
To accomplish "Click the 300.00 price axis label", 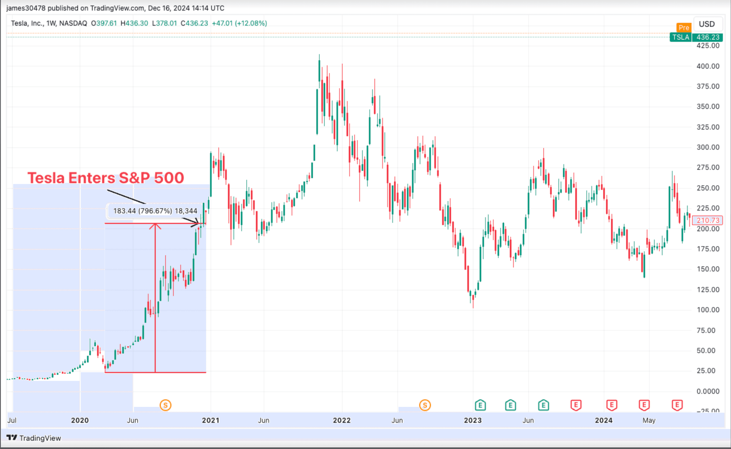I will click(708, 147).
